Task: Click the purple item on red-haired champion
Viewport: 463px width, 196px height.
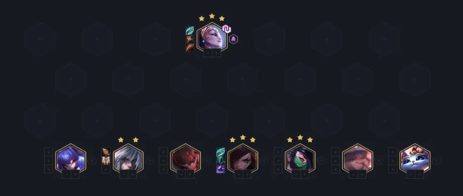Action: (220, 169)
